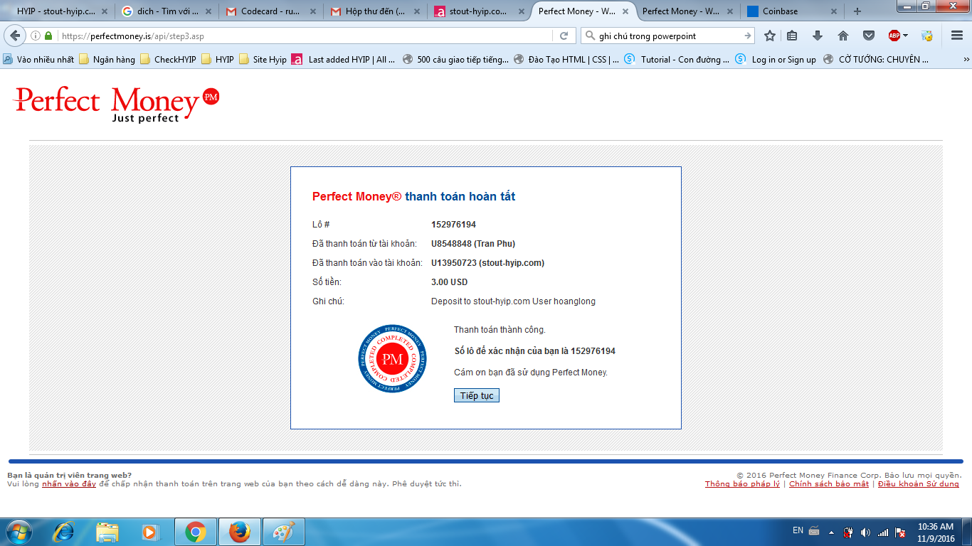
Task: Click the Tiếp tục button
Action: 477,395
